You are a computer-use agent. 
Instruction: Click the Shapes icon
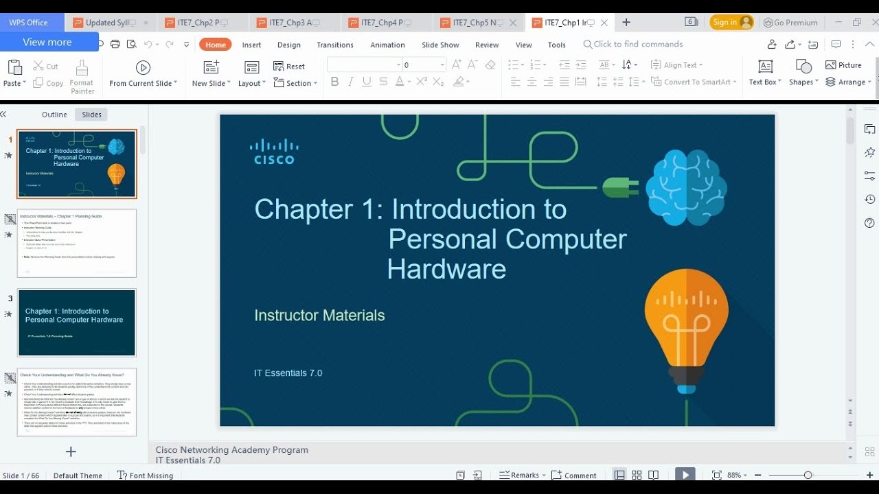[803, 67]
